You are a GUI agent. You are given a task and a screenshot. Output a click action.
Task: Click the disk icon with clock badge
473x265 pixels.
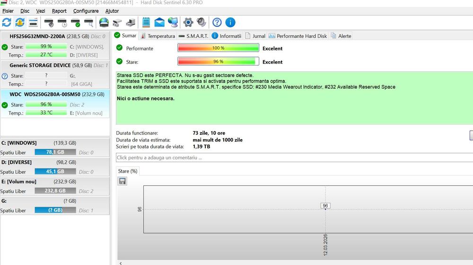coord(62,23)
